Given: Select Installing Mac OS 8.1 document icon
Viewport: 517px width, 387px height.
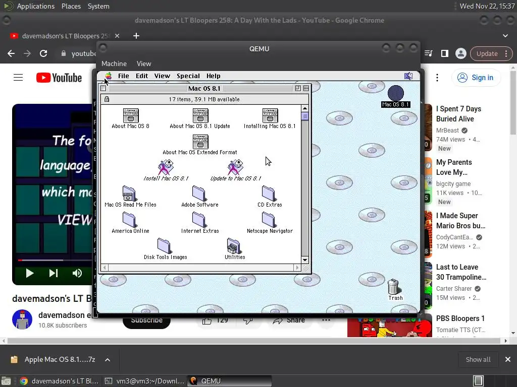Looking at the screenshot, I should [270, 115].
